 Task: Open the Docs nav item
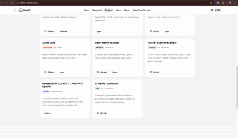click(x=86, y=10)
